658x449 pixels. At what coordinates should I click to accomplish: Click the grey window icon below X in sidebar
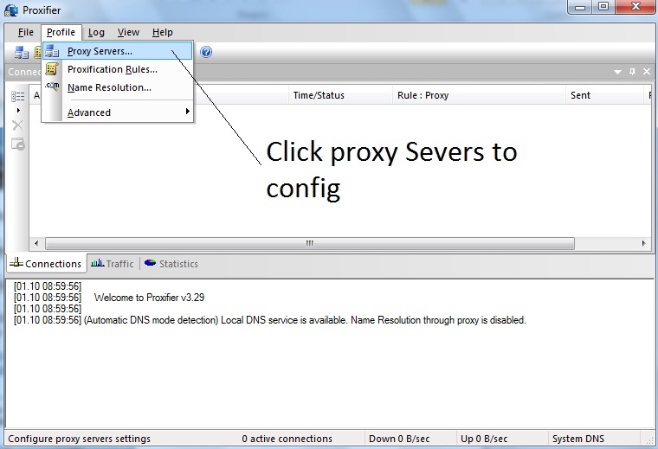pyautogui.click(x=18, y=144)
